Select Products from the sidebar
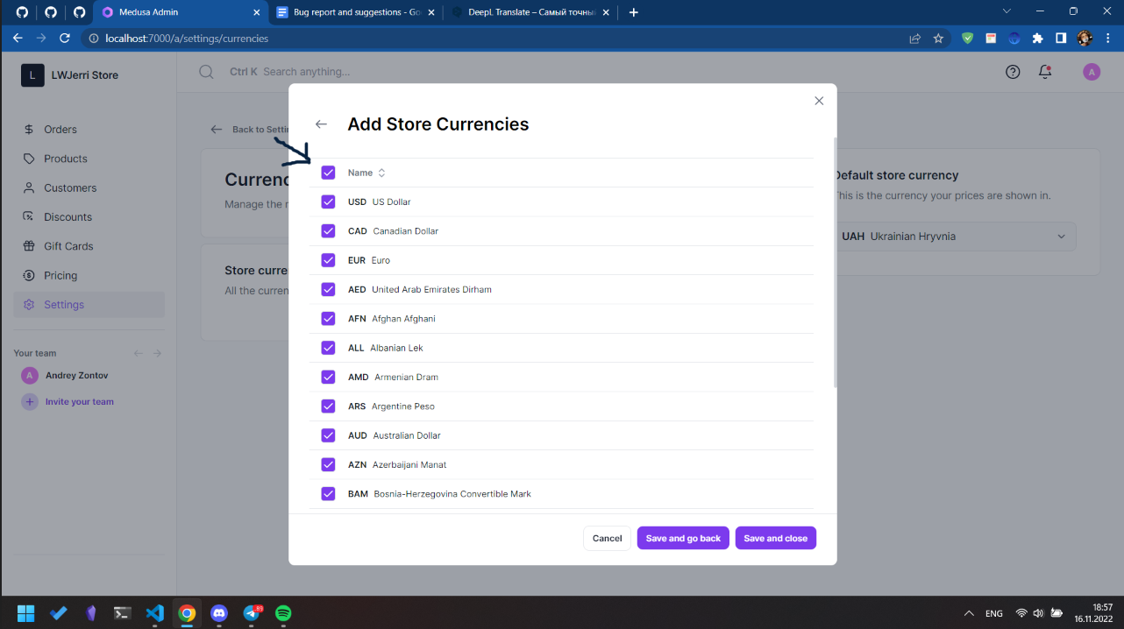The width and height of the screenshot is (1124, 629). (64, 159)
